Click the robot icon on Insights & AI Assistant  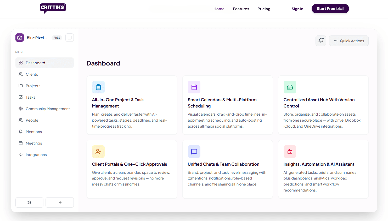click(x=290, y=152)
